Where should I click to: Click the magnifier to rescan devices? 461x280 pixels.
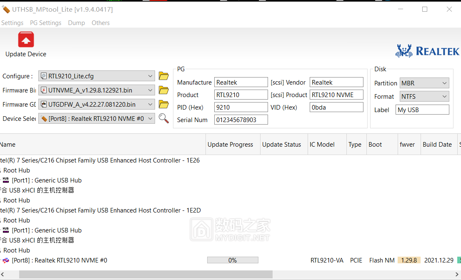163,118
